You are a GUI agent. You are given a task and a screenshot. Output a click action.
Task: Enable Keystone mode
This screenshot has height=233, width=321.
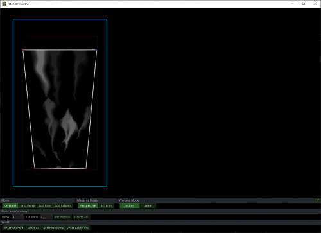point(10,206)
